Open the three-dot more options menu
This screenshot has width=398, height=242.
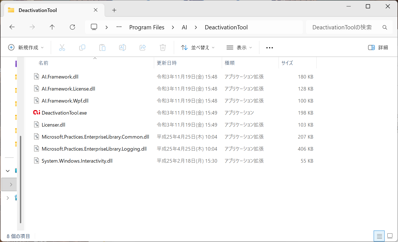[270, 48]
